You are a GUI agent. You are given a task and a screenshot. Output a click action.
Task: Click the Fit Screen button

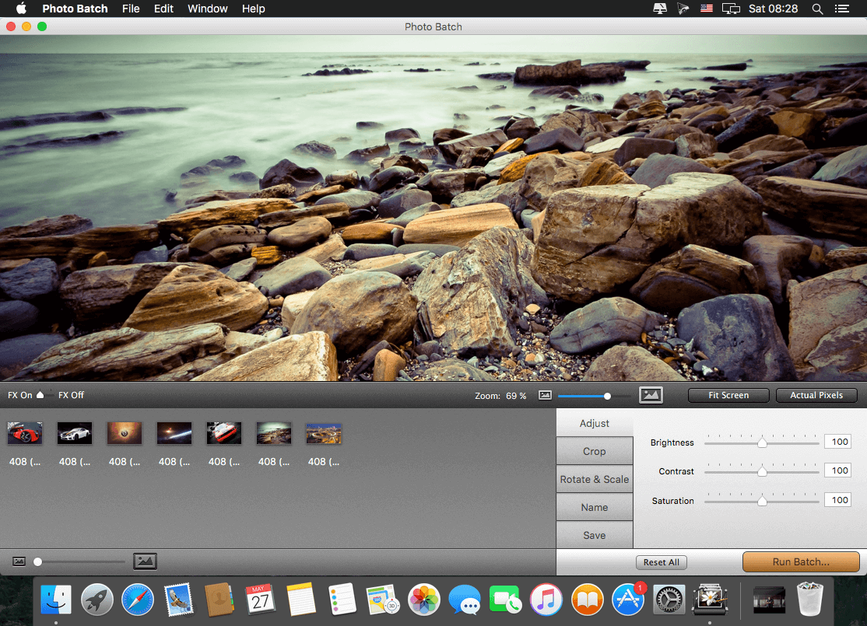728,395
